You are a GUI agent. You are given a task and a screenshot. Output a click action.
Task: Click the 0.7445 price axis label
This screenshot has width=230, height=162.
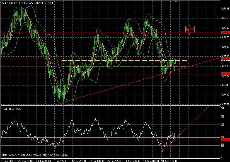pos(225,85)
